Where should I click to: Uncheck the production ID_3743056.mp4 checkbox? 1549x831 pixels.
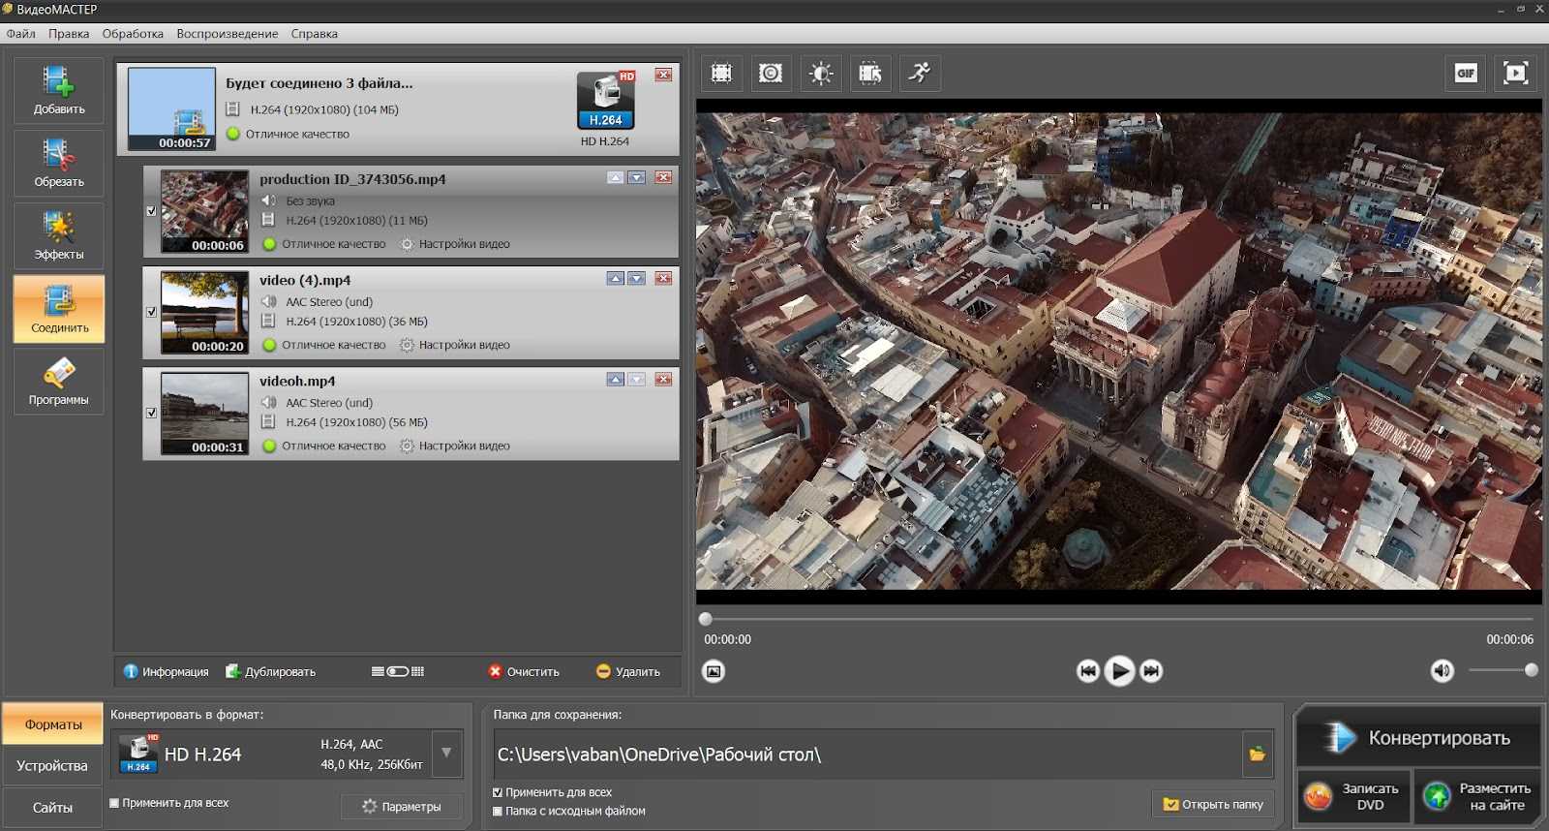point(151,211)
